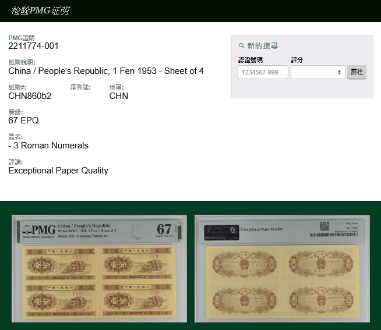Click the comment Exceptional Paper Quality
This screenshot has height=330, width=381.
[58, 171]
